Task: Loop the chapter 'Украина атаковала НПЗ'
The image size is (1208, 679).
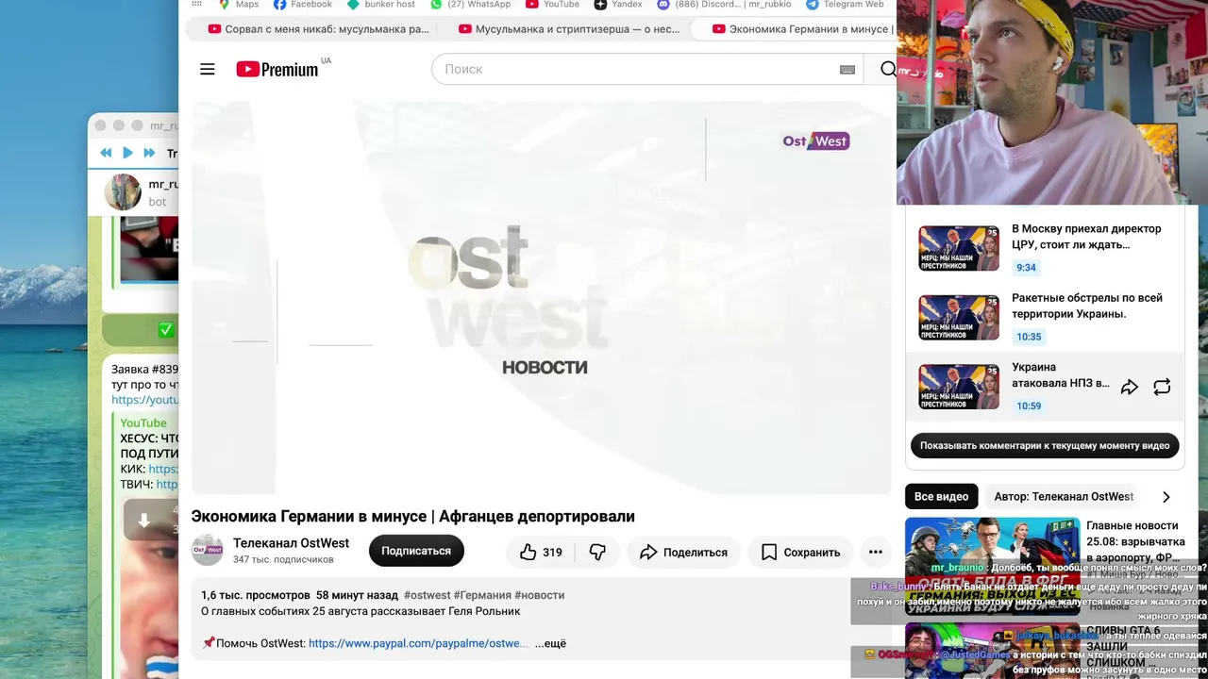Action: 1162,387
